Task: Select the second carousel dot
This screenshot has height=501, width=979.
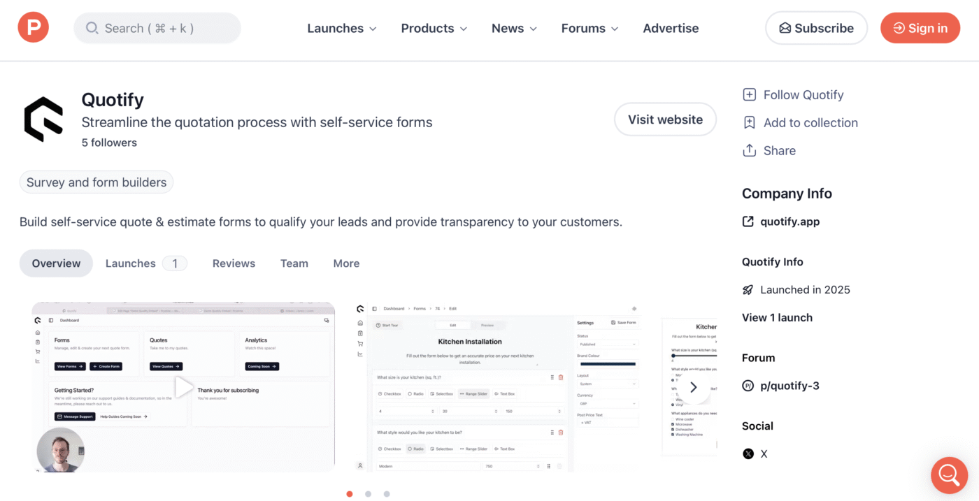Action: point(368,494)
